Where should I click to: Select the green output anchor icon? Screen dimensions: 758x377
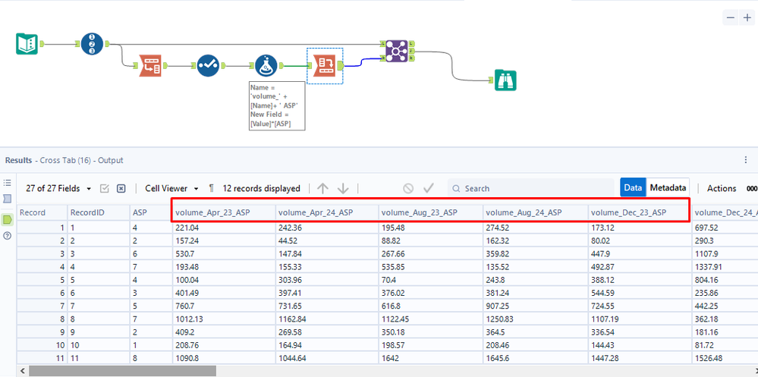tap(8, 220)
